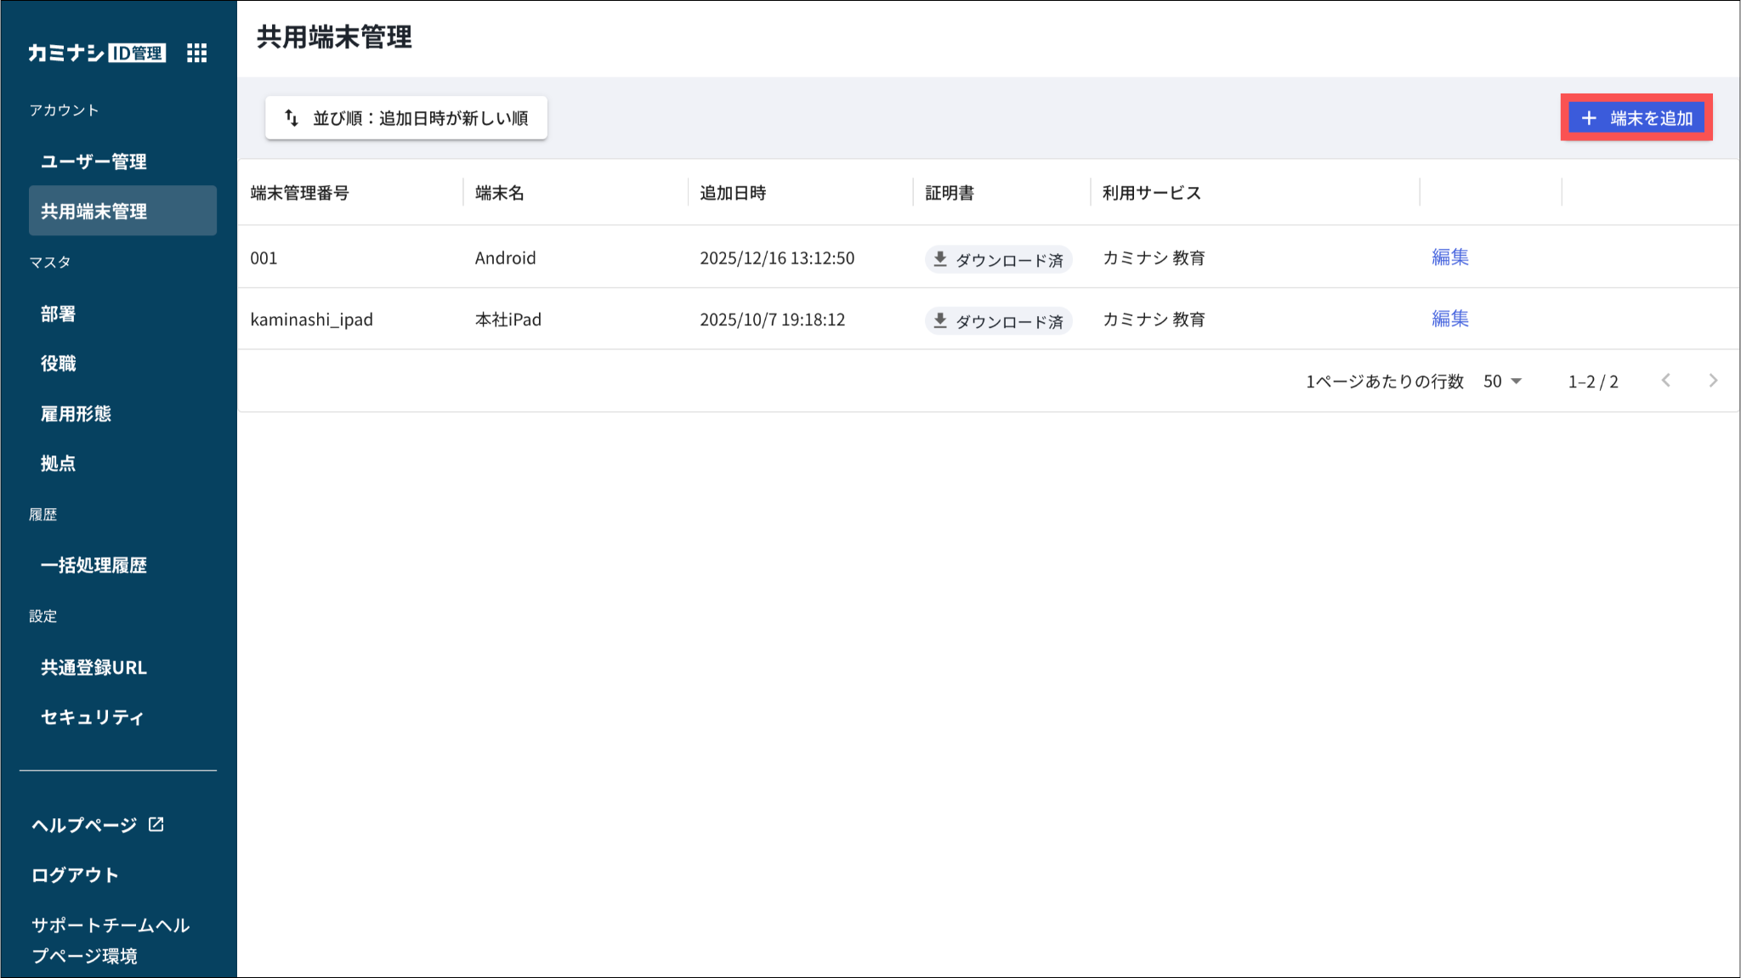Click the sort arrows icon
The height and width of the screenshot is (978, 1741).
click(x=292, y=118)
